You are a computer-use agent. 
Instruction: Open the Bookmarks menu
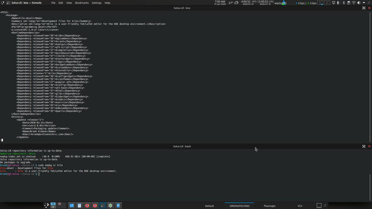pyautogui.click(x=82, y=3)
